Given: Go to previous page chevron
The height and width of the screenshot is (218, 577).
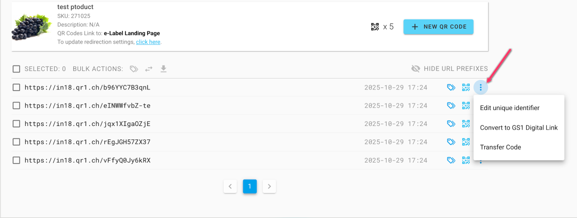Looking at the screenshot, I should click(230, 186).
